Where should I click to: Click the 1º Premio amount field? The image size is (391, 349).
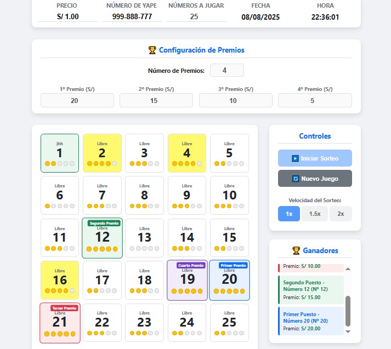[x=77, y=100]
